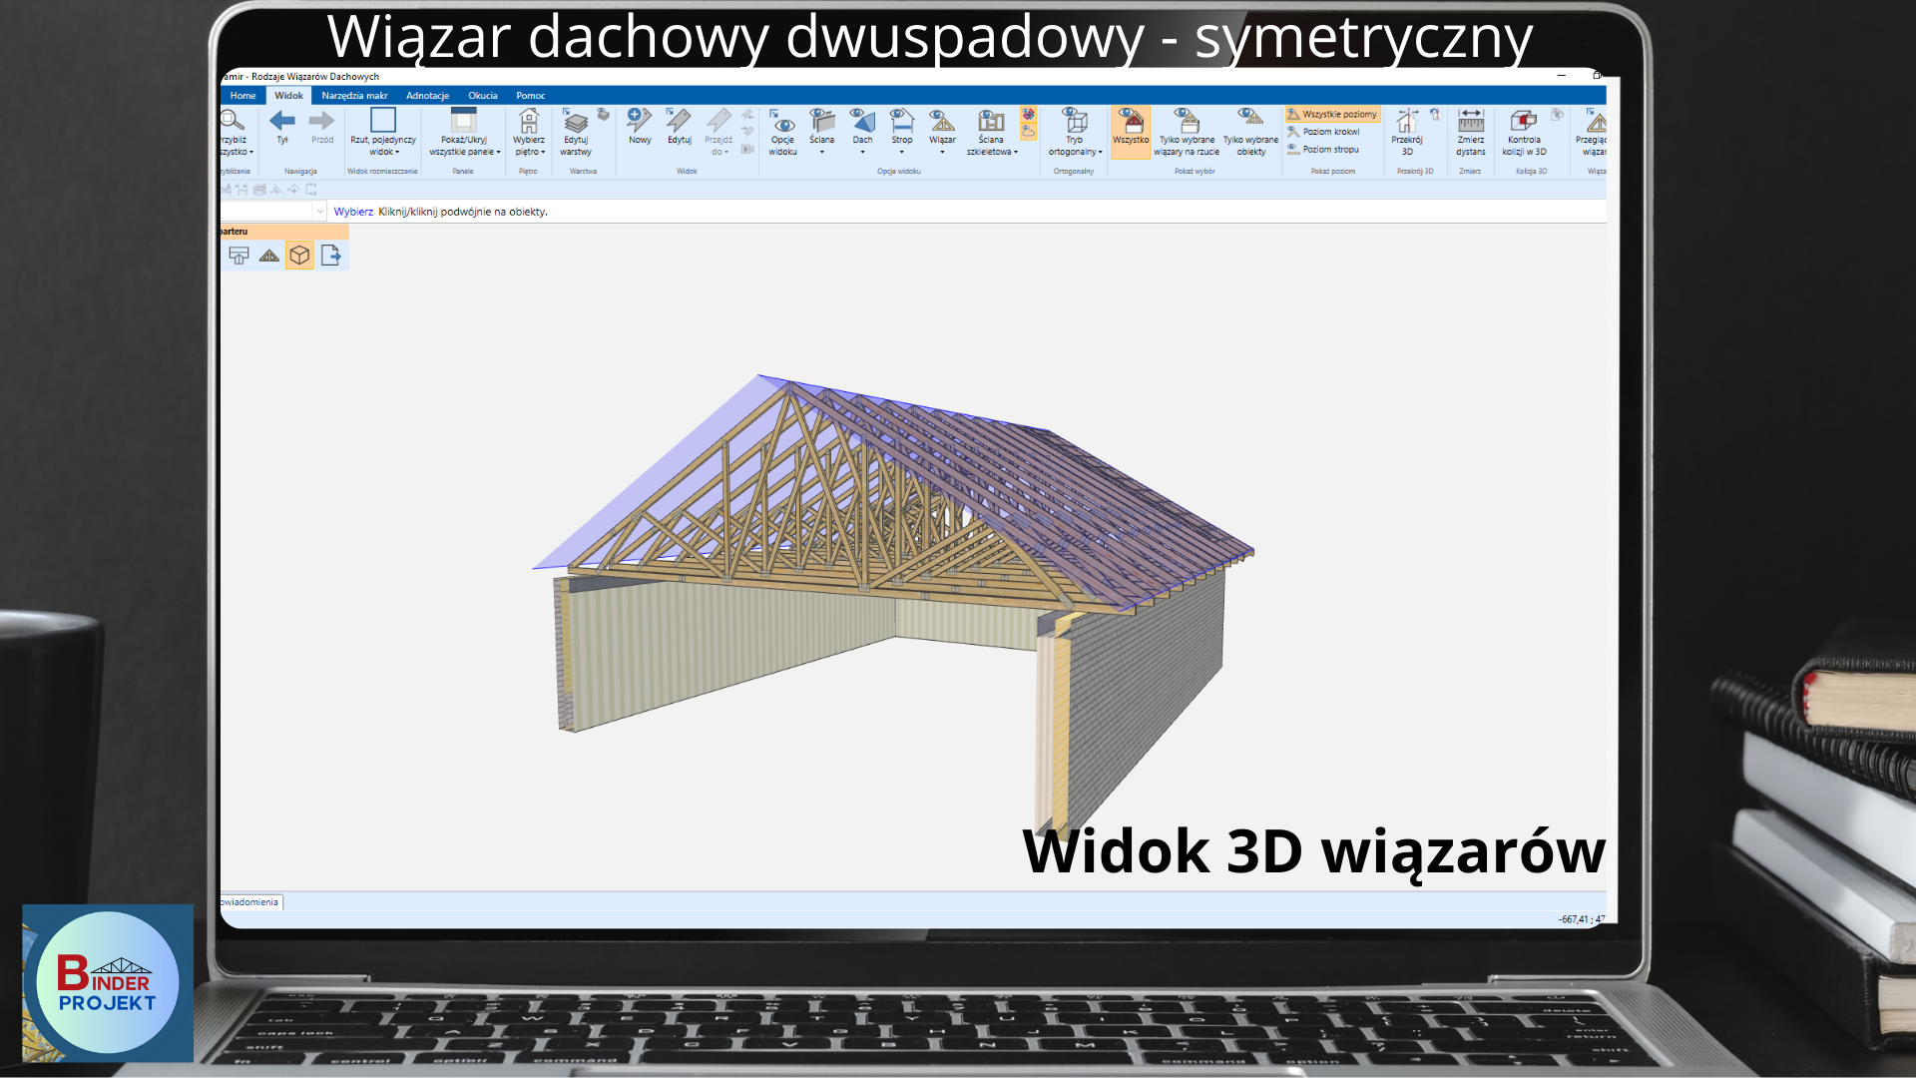Select the 3D cube view icon
1916x1078 pixels.
[299, 256]
